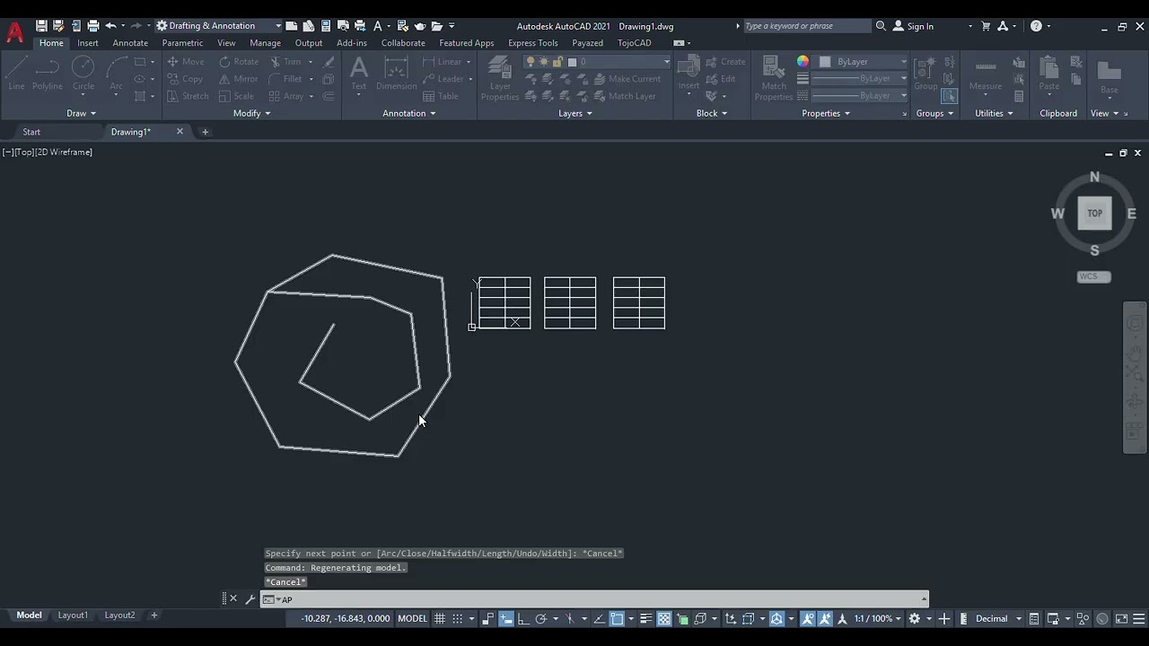The image size is (1149, 646).
Task: Click the Stretch tool
Action: [188, 96]
